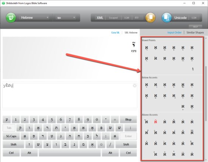Choose the SBL Hebrew font link

click(x=131, y=32)
